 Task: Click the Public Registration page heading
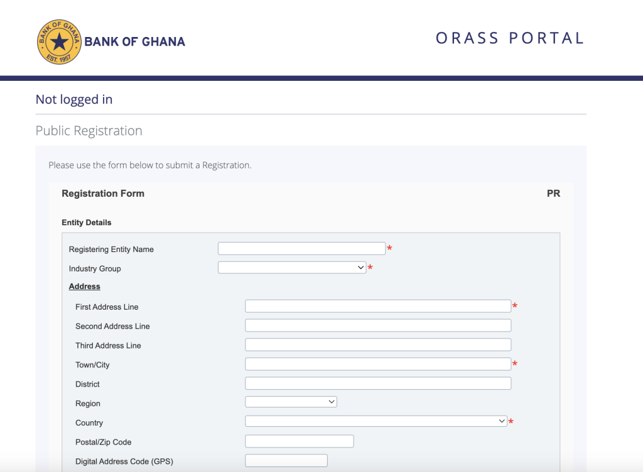click(89, 131)
